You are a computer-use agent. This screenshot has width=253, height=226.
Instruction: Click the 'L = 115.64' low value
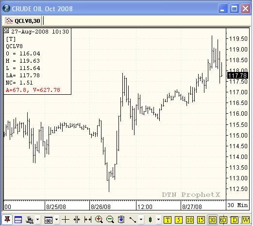click(x=23, y=68)
